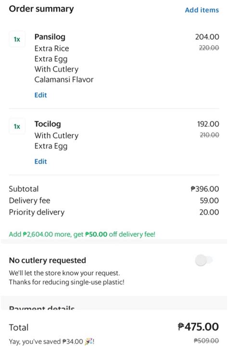Edit the Tocilog order item

[41, 161]
